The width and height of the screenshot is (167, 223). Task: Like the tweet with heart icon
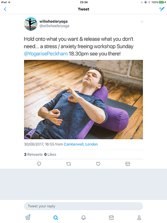98,164
